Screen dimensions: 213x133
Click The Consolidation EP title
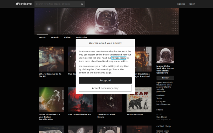[80, 115]
